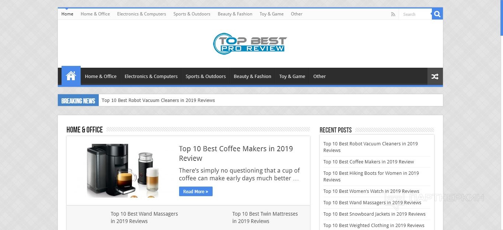Open the RSS feed icon
Viewport: 503px width, 230px height.
pos(393,14)
